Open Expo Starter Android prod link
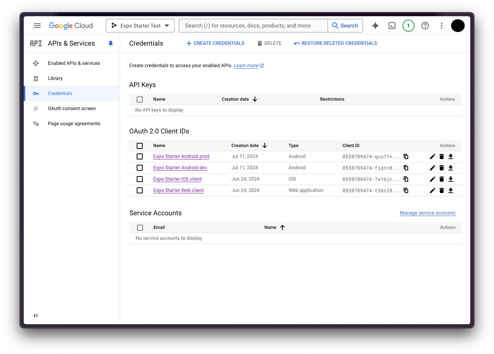494x354 pixels. (181, 156)
